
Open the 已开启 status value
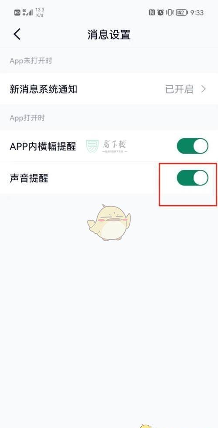179,89
